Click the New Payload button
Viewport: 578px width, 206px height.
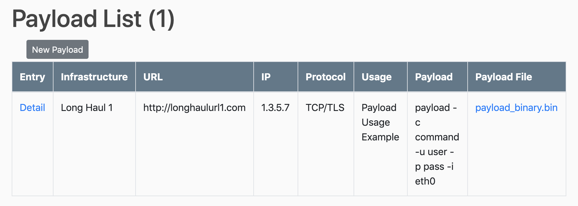[x=57, y=50]
